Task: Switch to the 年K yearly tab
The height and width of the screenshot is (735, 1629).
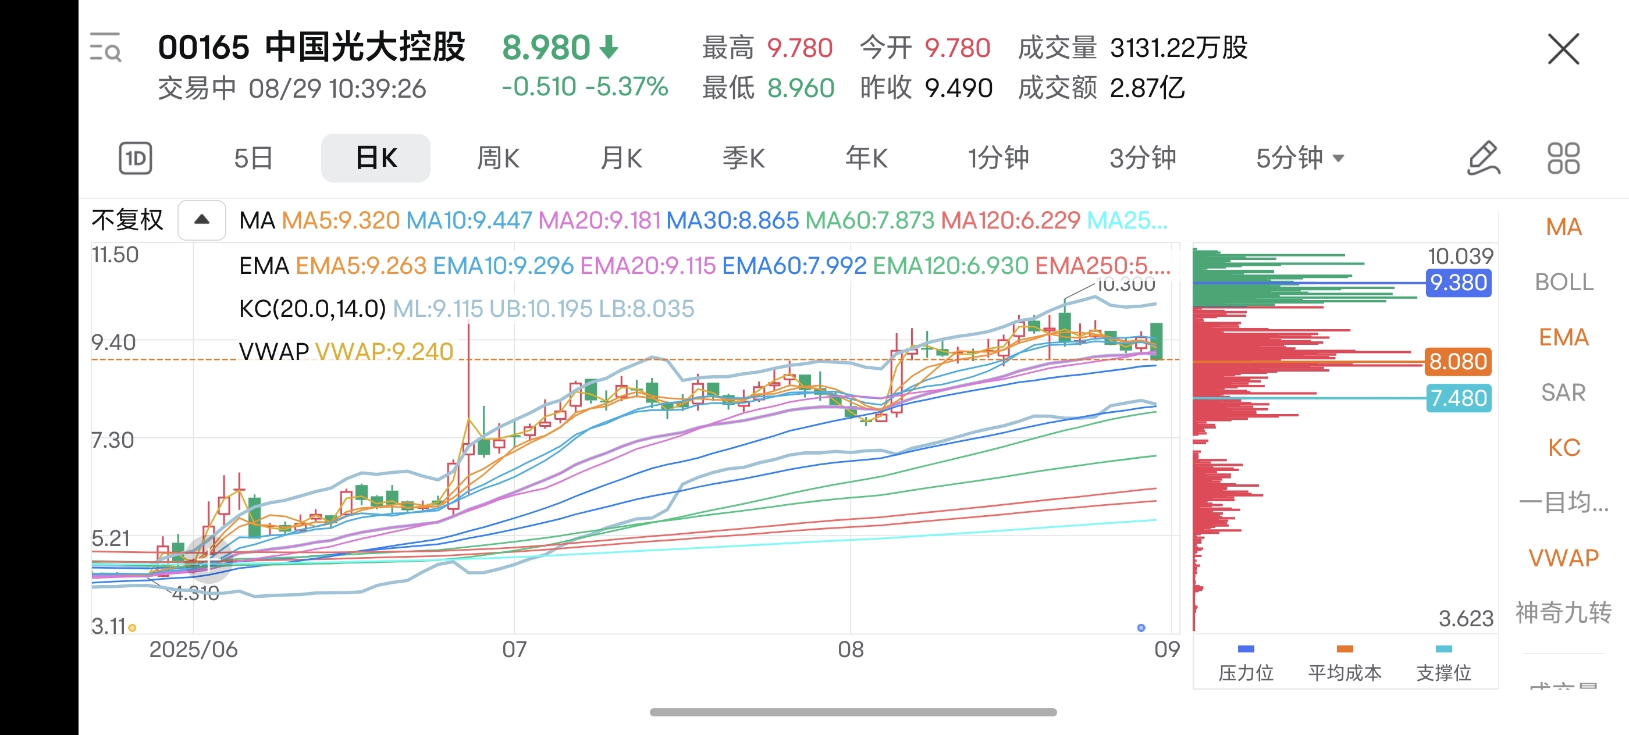Action: coord(866,158)
